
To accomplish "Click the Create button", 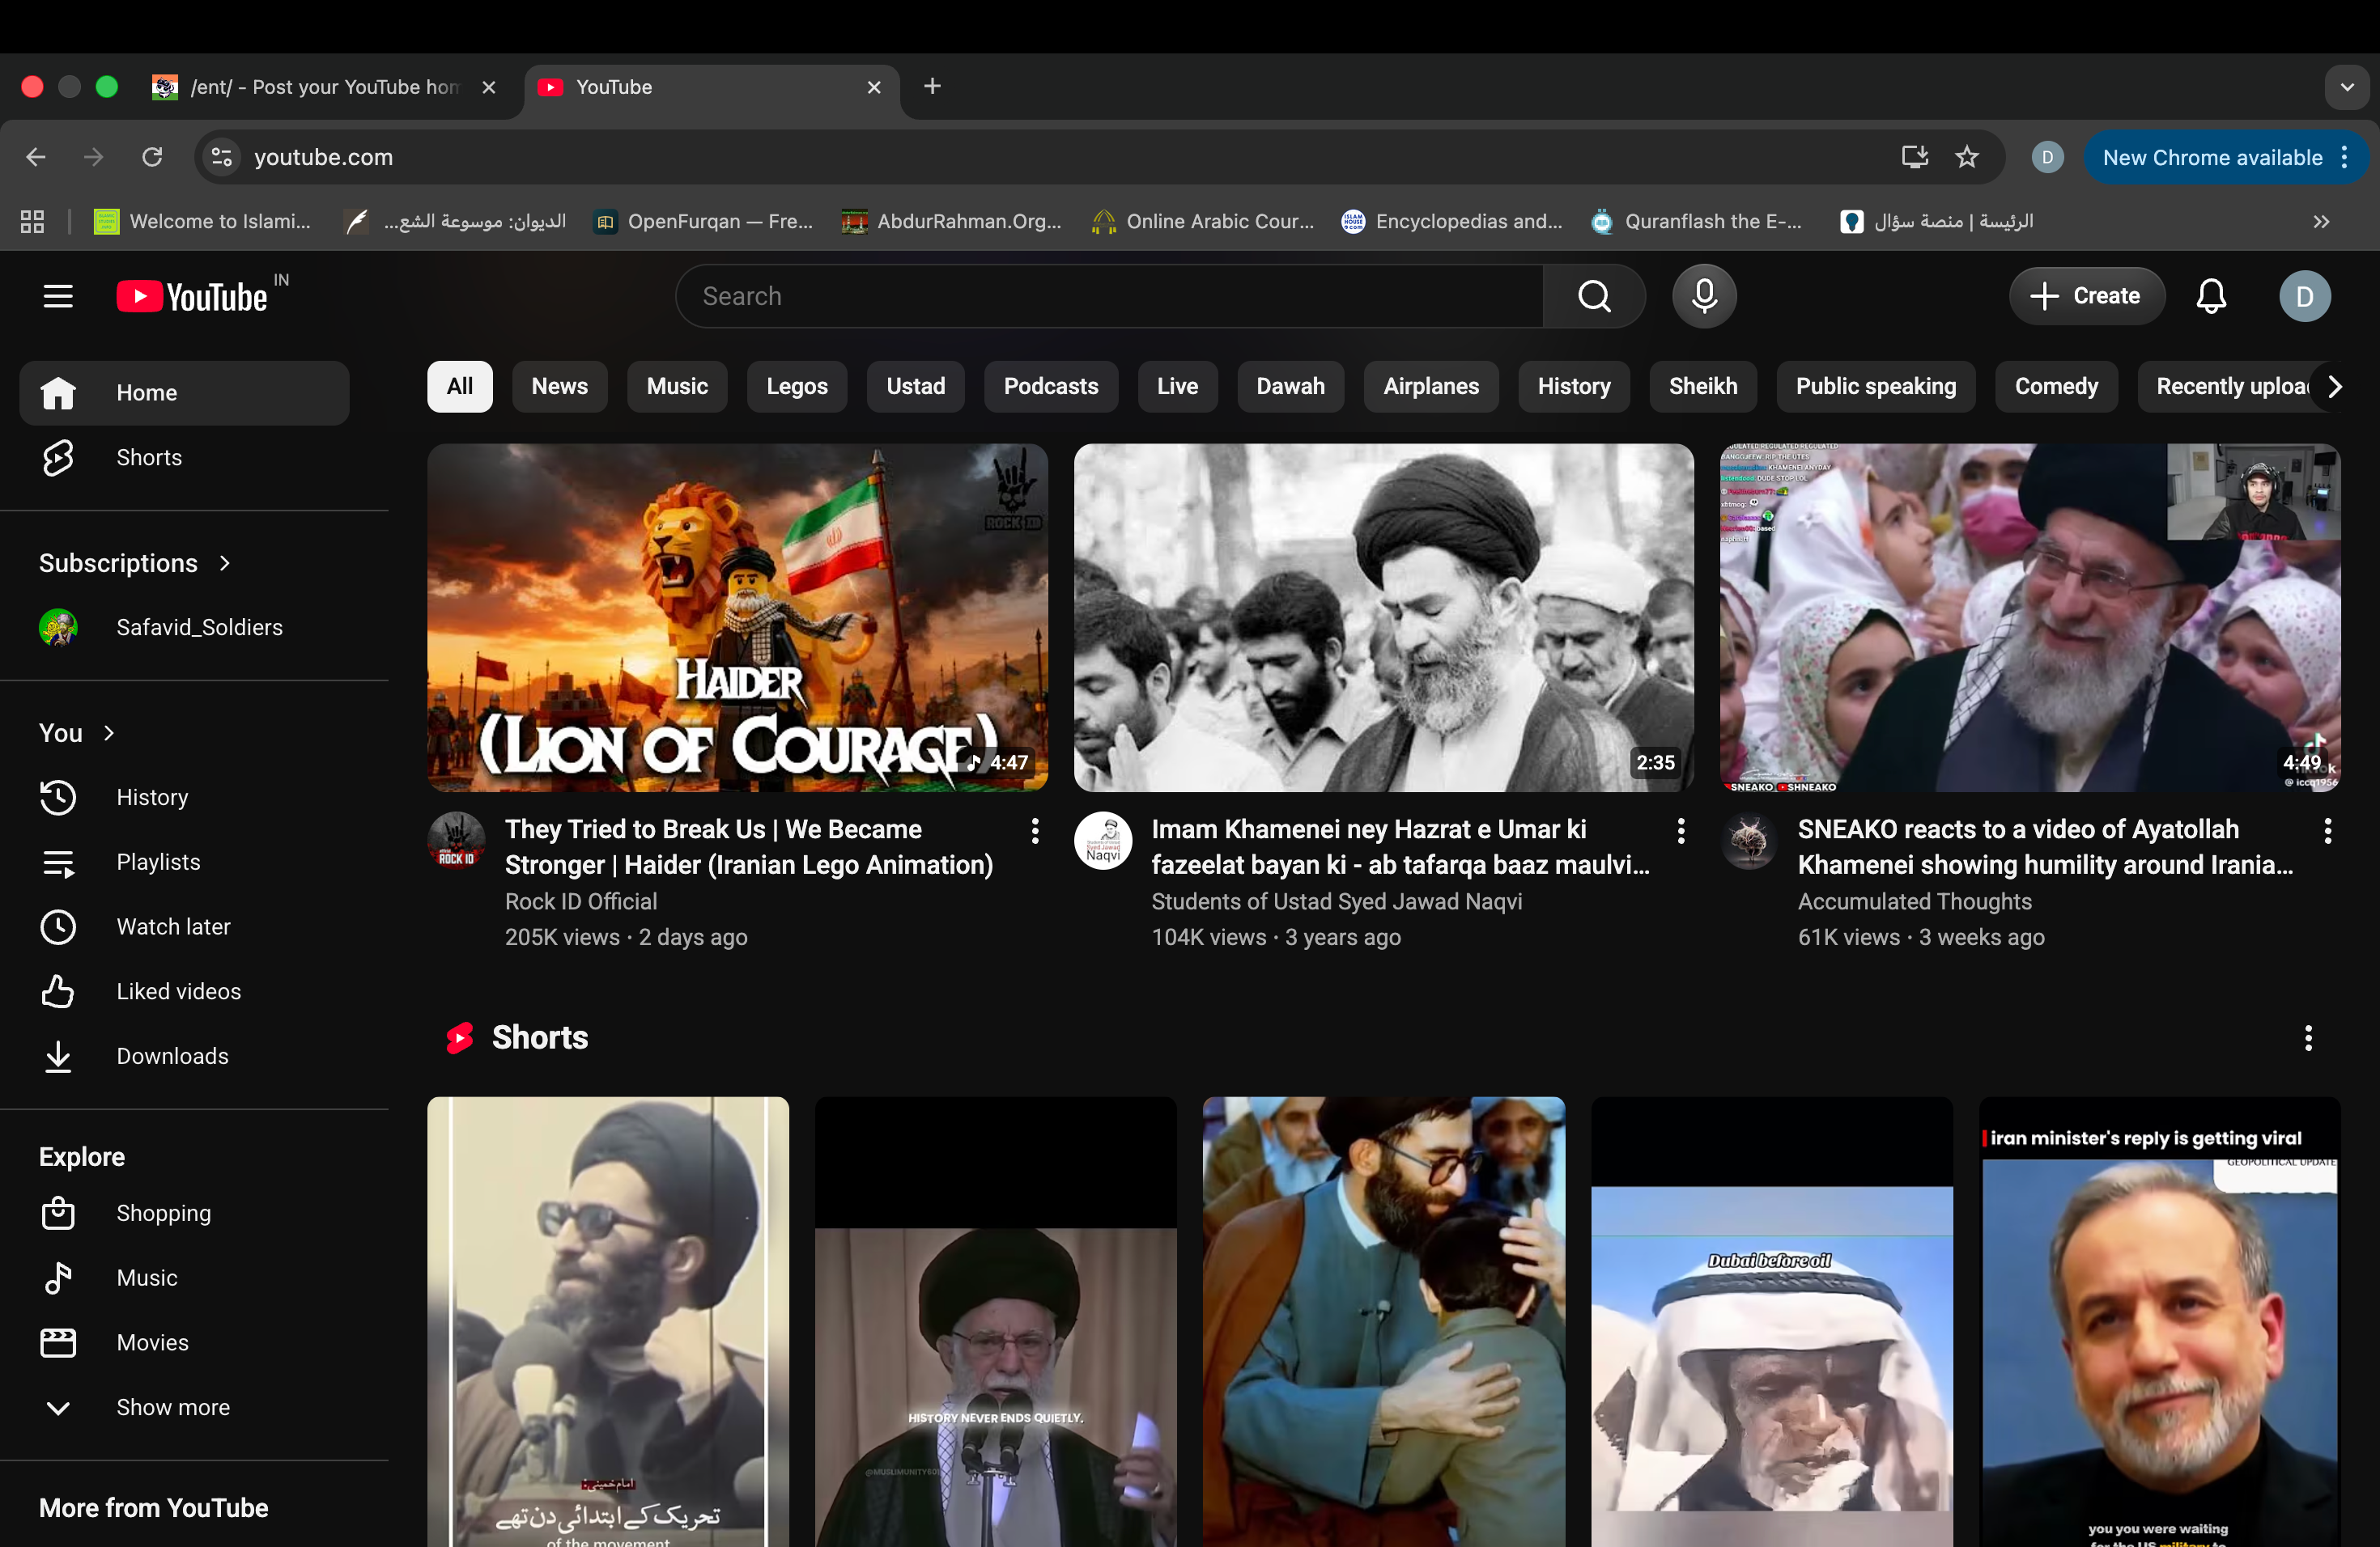I will [2086, 296].
